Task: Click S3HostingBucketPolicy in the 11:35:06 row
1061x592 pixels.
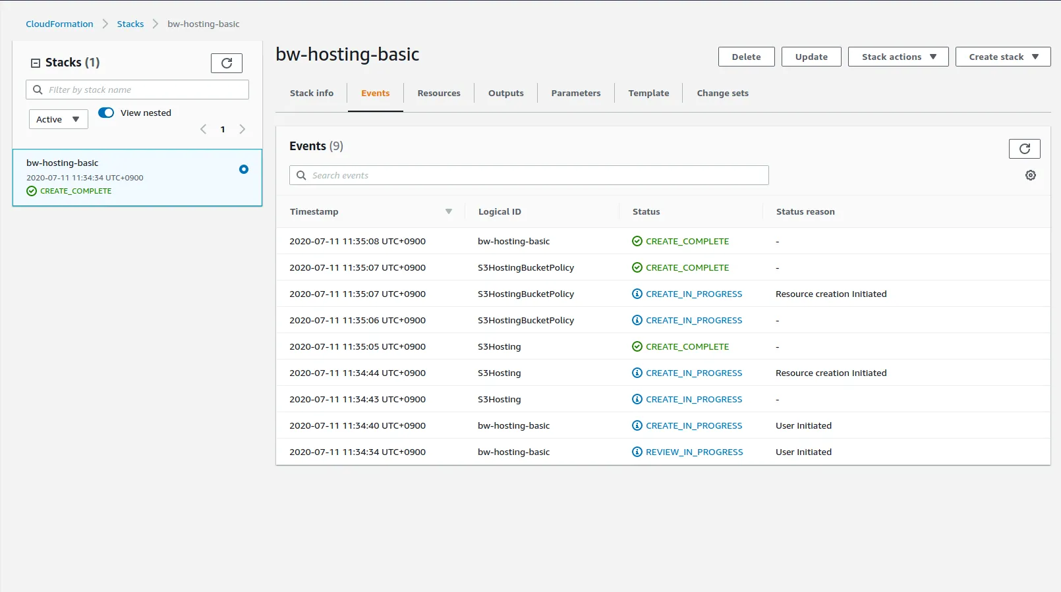Action: click(526, 320)
